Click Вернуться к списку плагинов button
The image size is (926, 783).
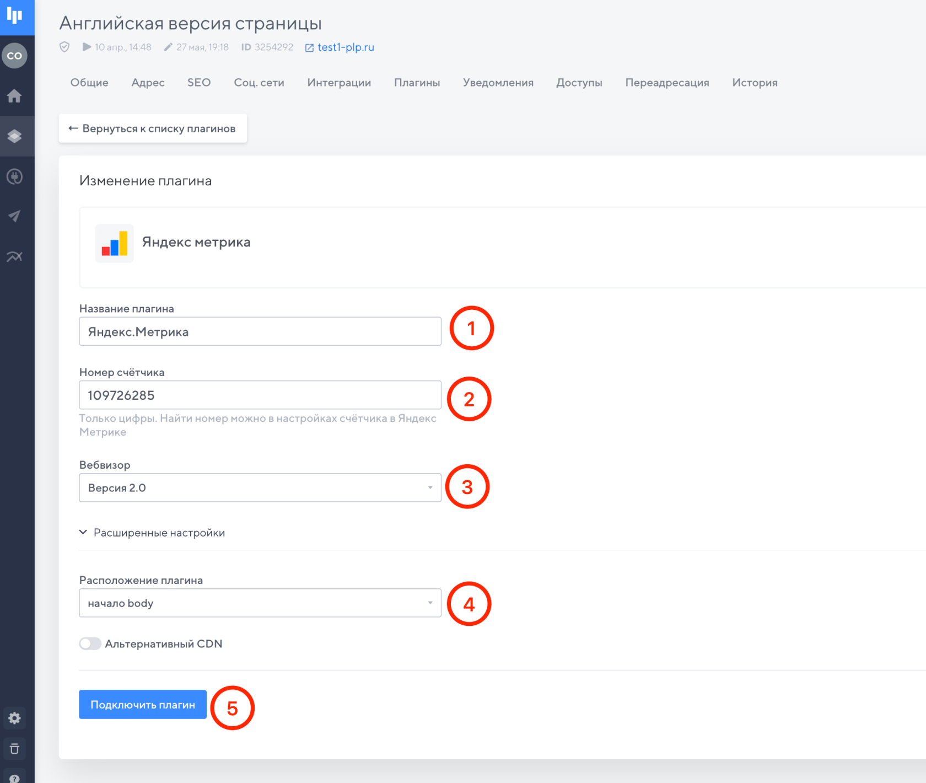click(x=153, y=128)
